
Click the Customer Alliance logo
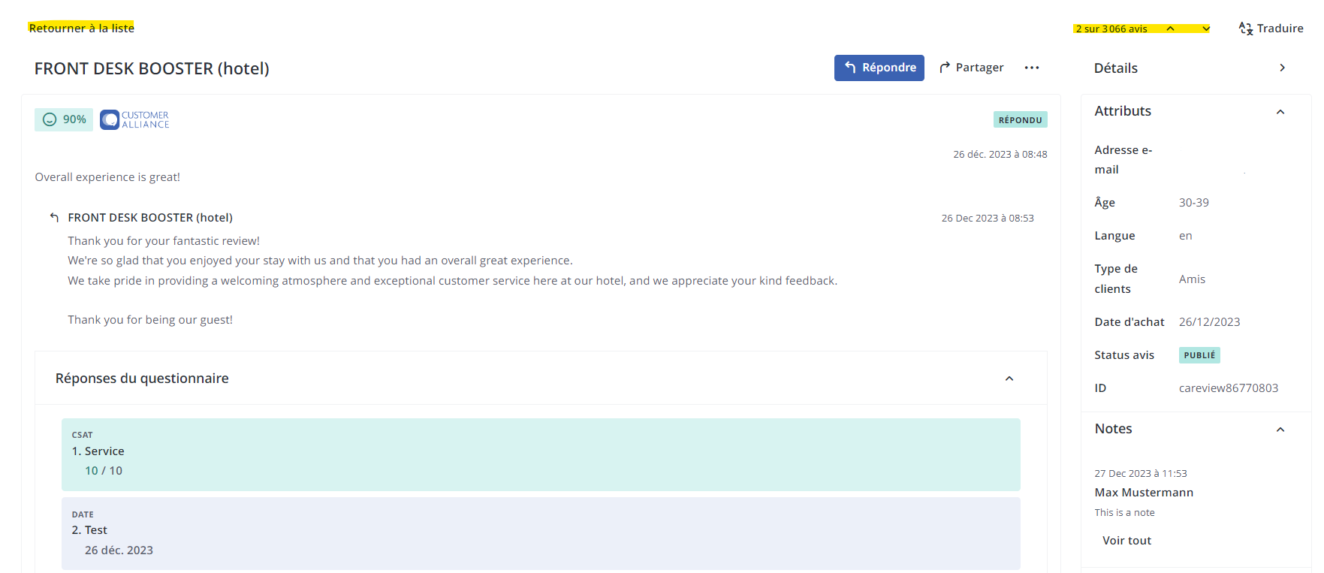(x=134, y=120)
